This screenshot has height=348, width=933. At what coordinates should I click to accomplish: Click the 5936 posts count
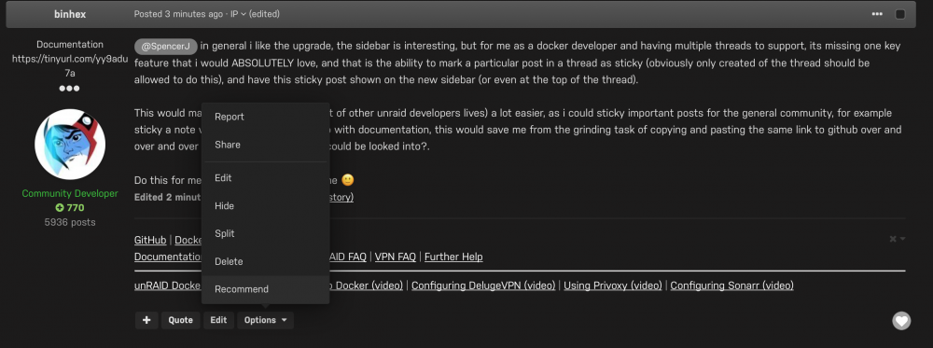[x=70, y=222]
